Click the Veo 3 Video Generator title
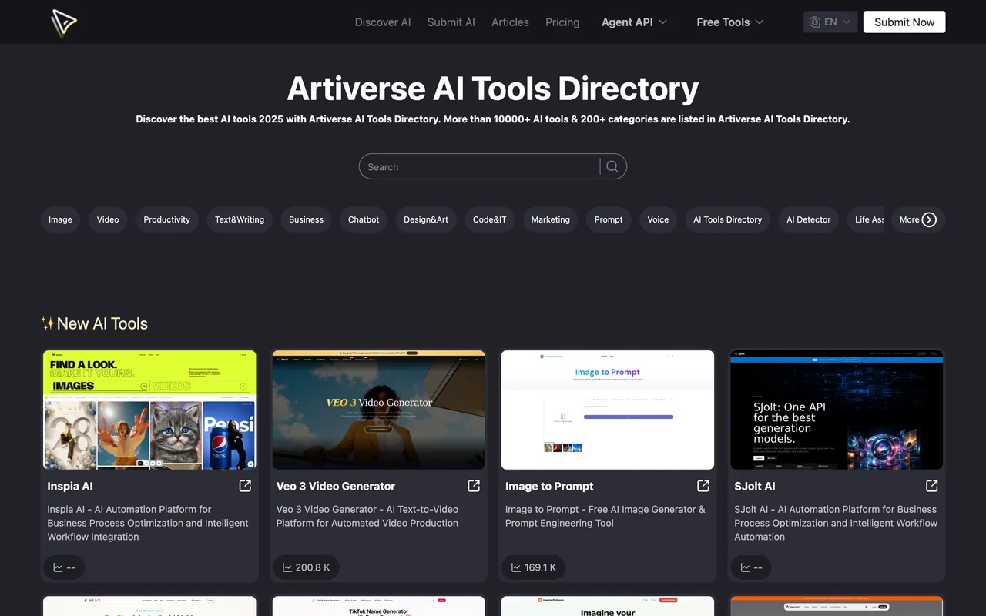Screen dimensions: 986x616 tap(336, 486)
